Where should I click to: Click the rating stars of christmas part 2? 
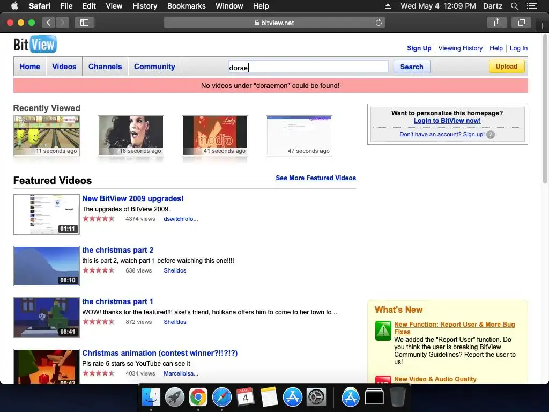99,270
